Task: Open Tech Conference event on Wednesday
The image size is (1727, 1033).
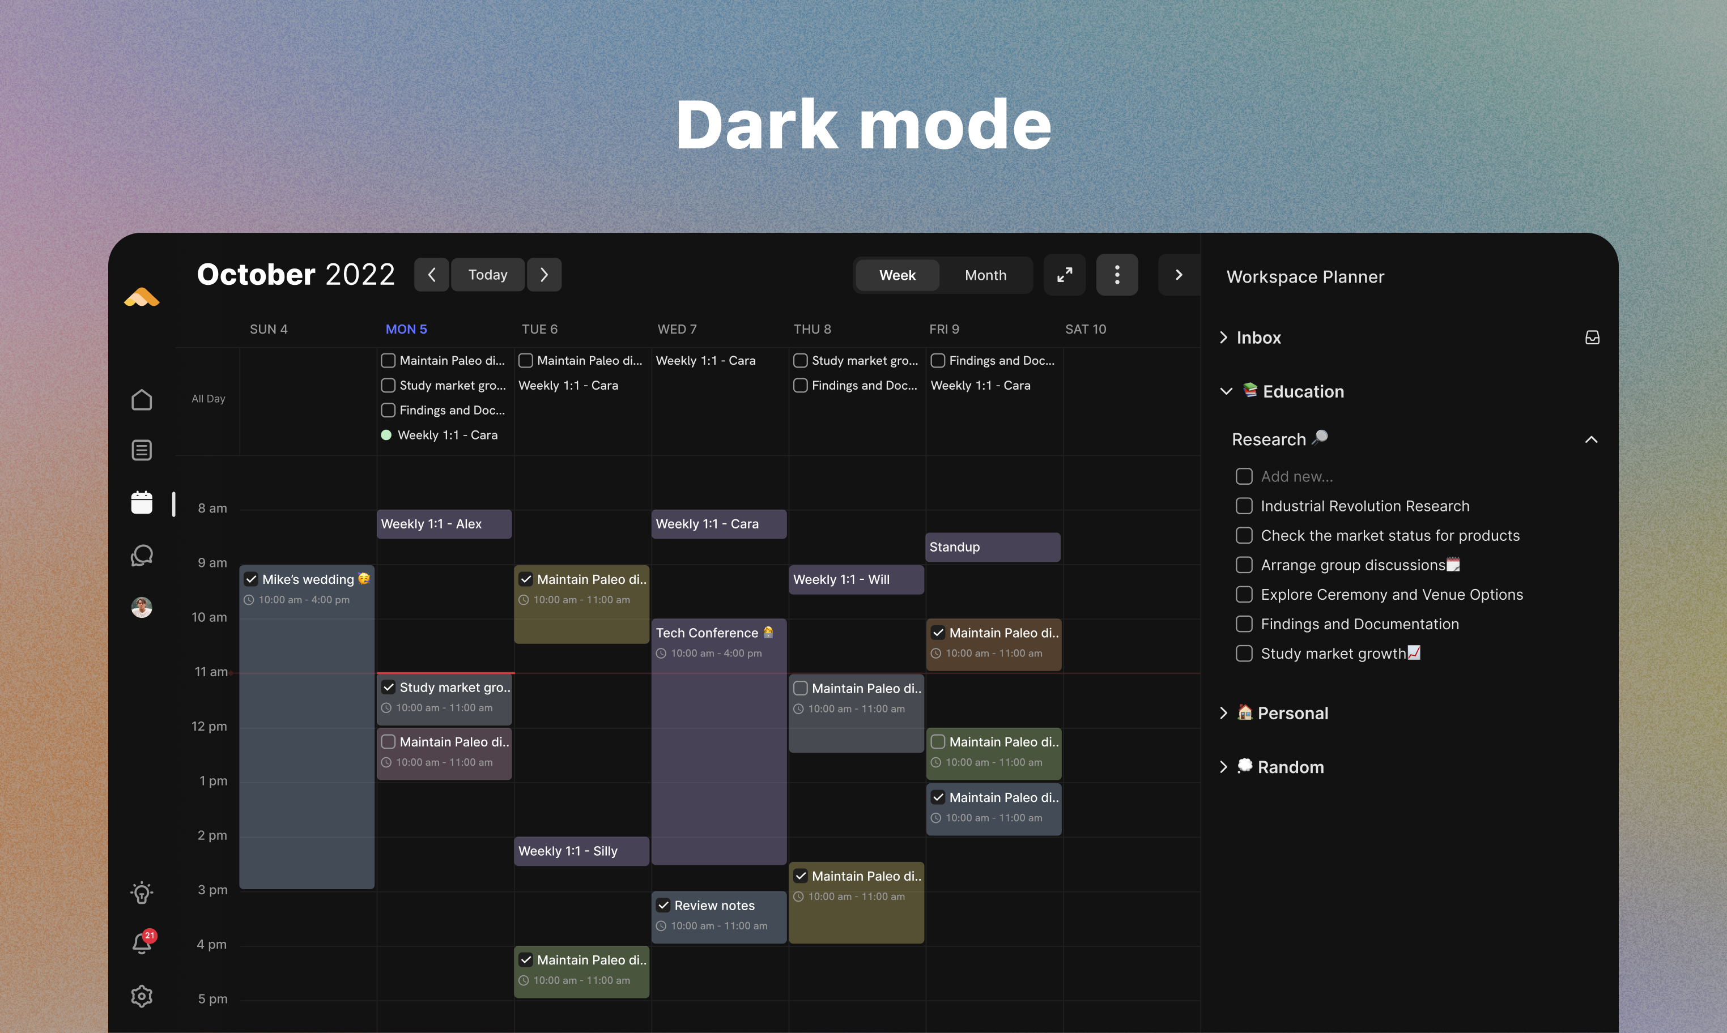Action: [x=718, y=741]
